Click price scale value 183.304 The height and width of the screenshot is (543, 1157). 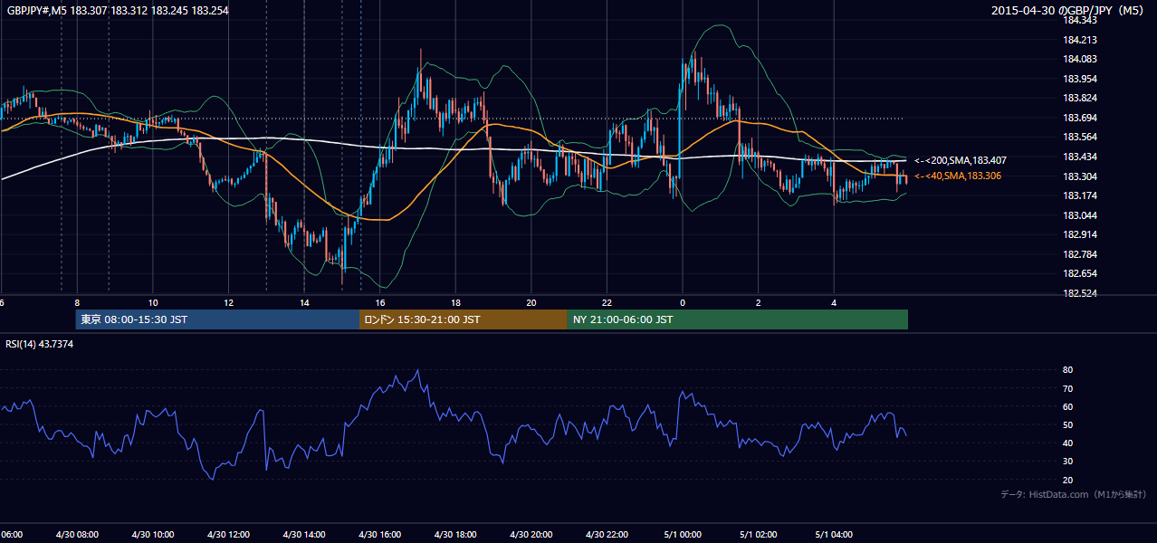(x=1079, y=176)
